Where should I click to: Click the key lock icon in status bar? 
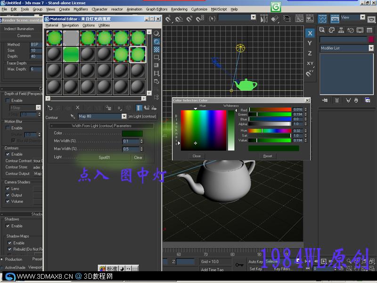coord(239,265)
